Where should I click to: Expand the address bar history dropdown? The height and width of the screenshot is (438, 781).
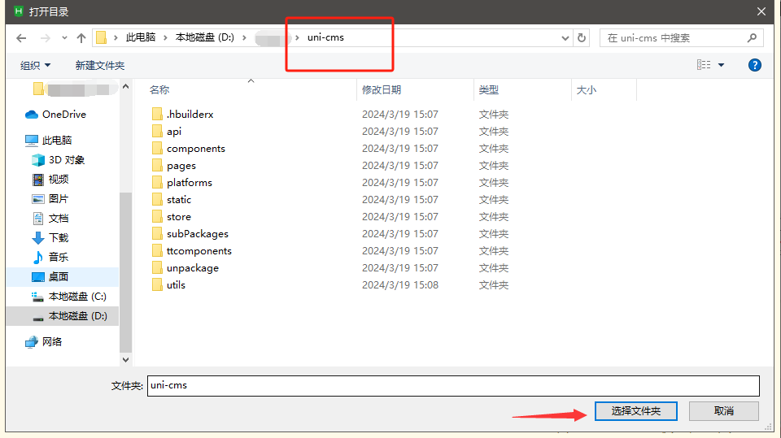point(566,38)
